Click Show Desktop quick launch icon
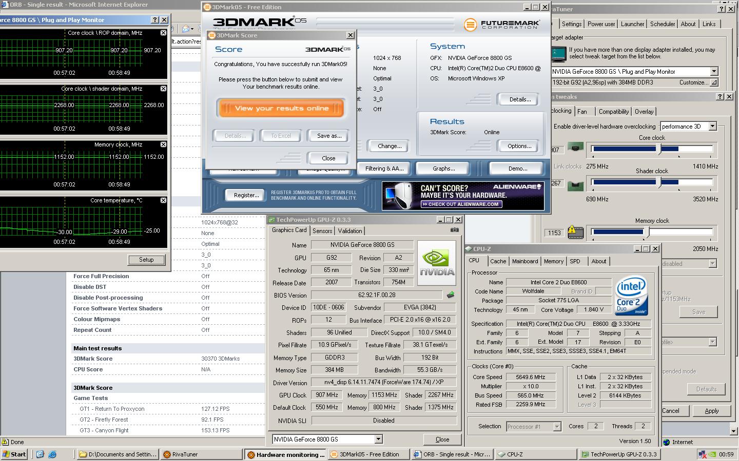The height and width of the screenshot is (461, 739). [41, 454]
